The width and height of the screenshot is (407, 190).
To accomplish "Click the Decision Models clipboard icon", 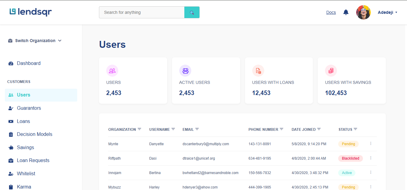I will 11,134.
